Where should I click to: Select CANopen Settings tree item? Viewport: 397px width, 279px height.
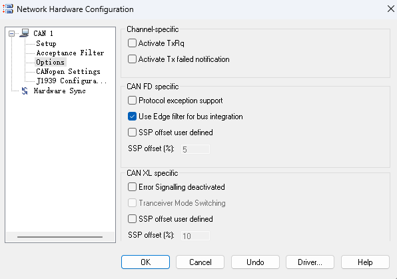point(68,72)
